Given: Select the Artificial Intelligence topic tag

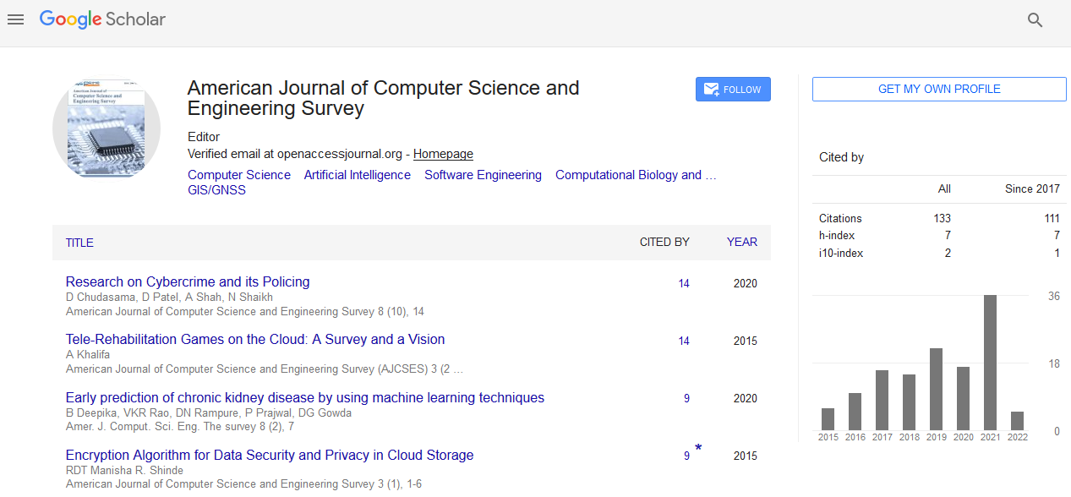Looking at the screenshot, I should click(358, 175).
